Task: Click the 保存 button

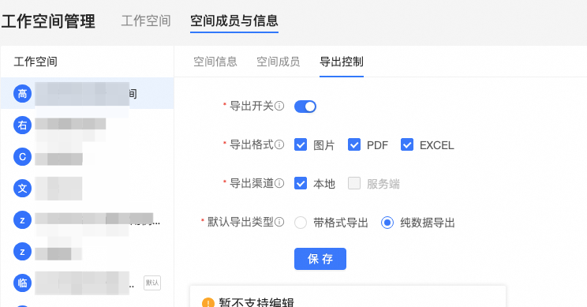Action: coord(320,259)
